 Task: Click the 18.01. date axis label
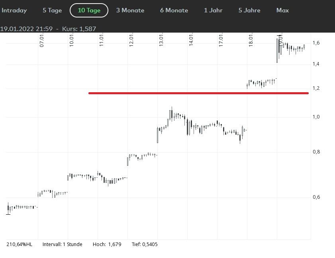(251, 41)
